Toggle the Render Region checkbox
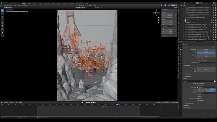This screenshot has width=217, height=122. [x=197, y=59]
